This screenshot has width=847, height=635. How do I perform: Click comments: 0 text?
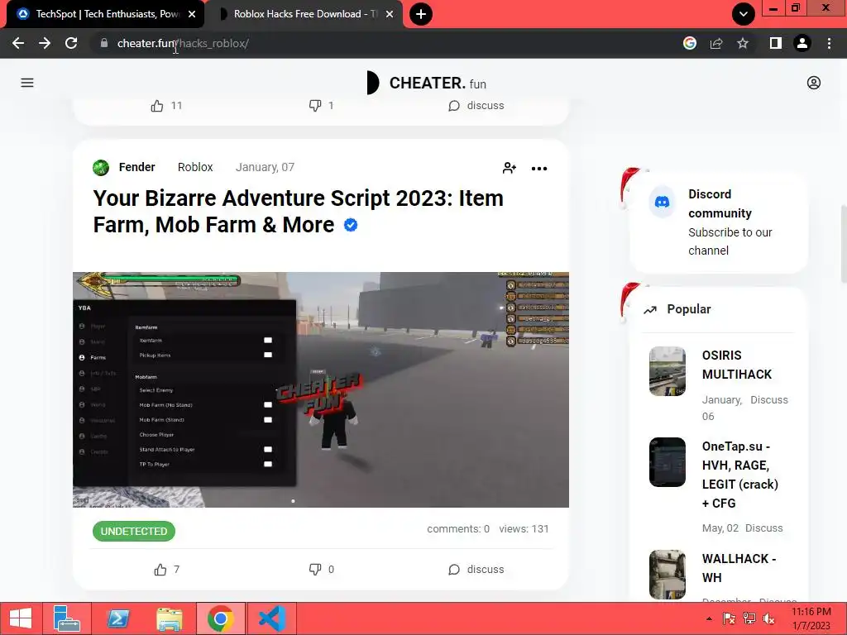tap(458, 529)
